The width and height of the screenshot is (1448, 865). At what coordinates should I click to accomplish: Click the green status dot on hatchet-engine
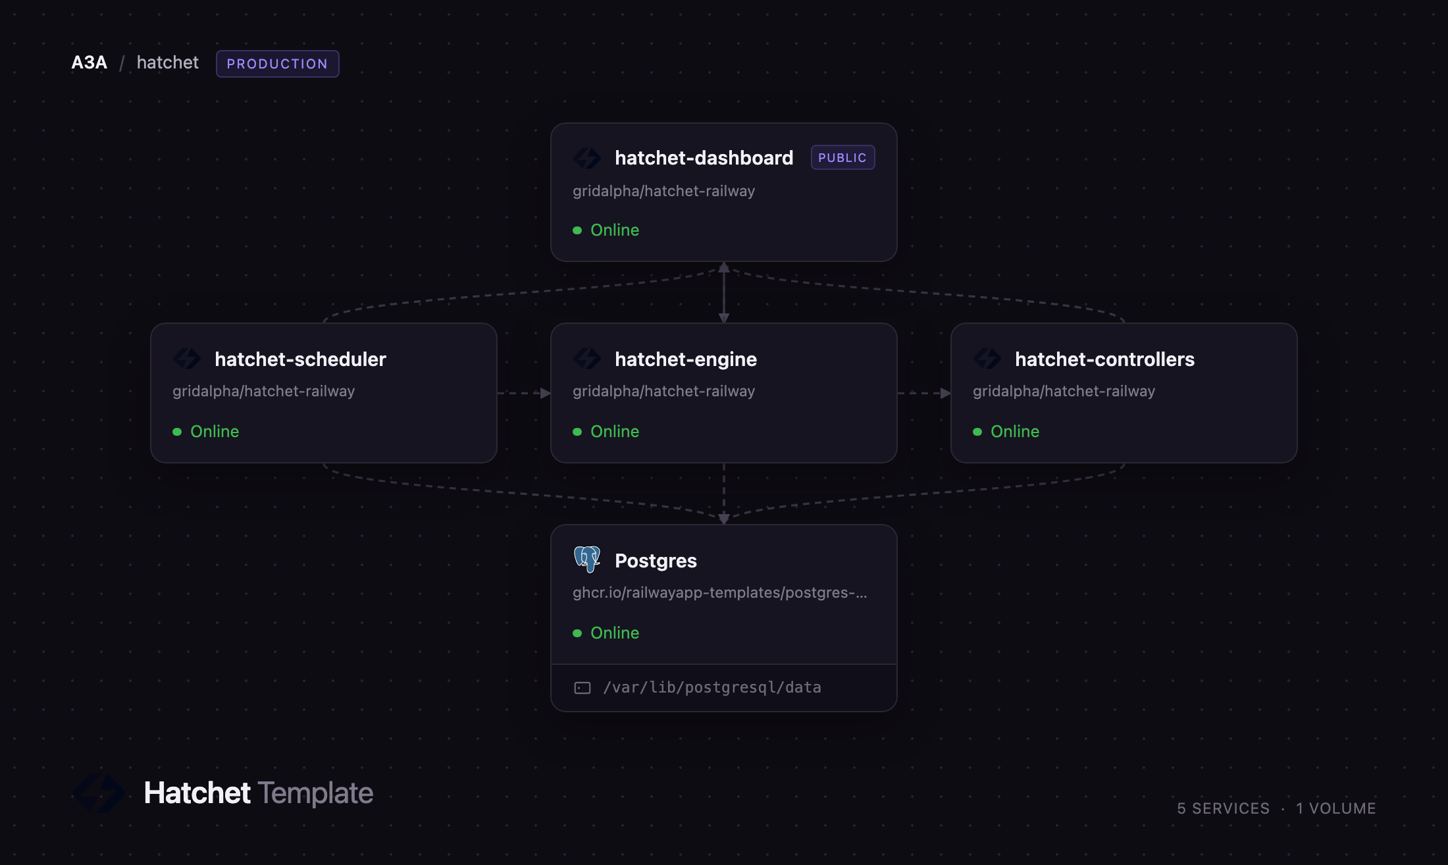coord(577,432)
